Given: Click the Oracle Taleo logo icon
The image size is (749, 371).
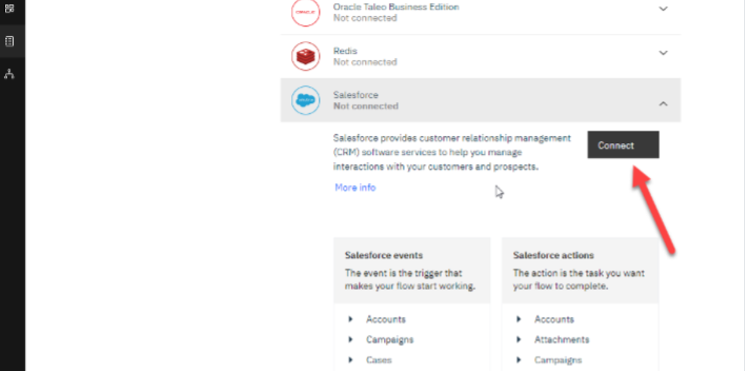Looking at the screenshot, I should click(x=306, y=12).
